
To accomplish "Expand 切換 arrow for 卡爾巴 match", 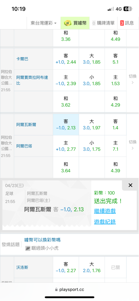I will 132,79.
